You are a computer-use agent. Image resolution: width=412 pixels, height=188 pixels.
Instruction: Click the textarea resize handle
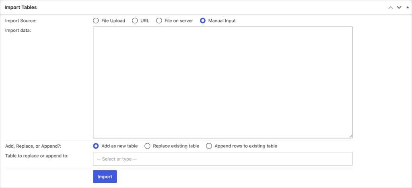(350, 136)
